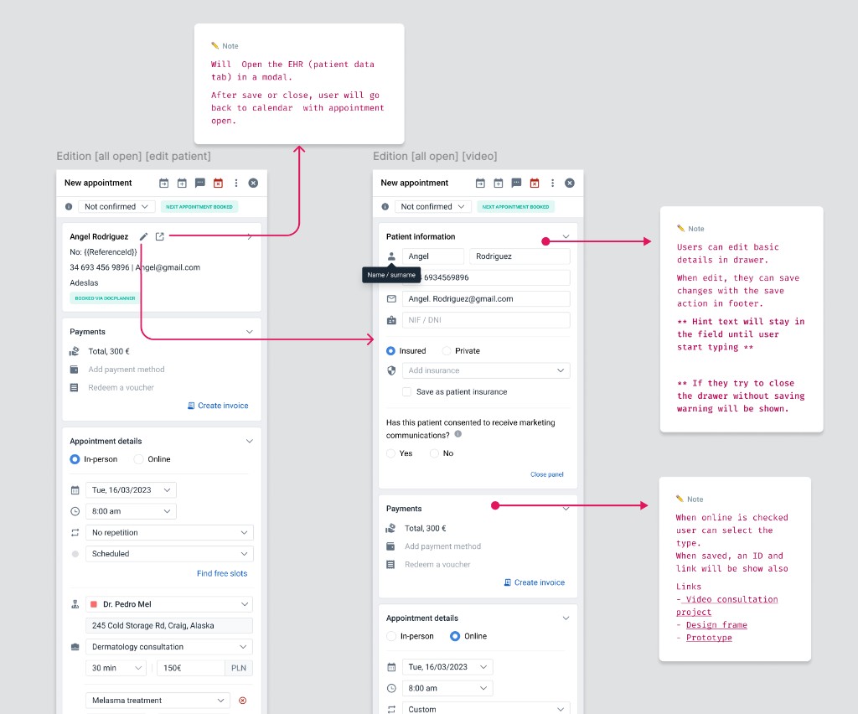Image resolution: width=858 pixels, height=714 pixels.
Task: Click info icon after marketing communications question
Action: 458,434
